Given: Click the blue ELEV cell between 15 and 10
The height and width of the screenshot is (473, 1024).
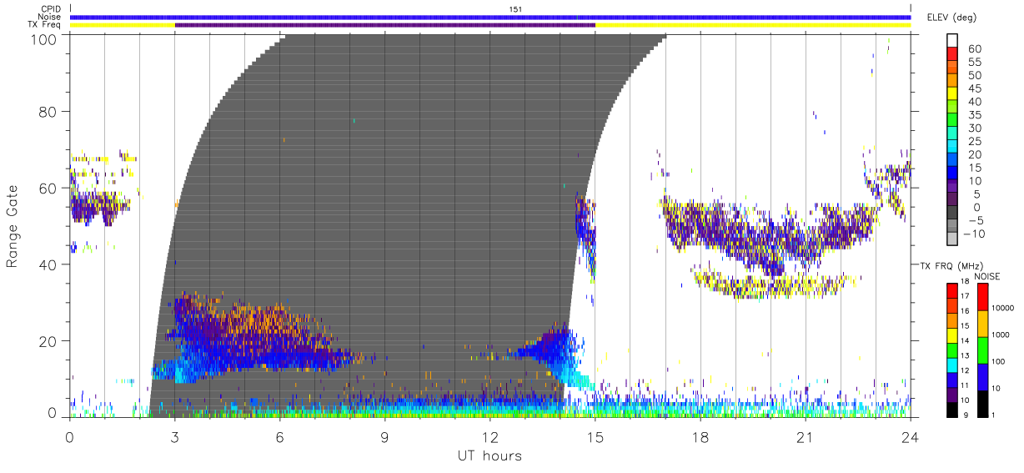Looking at the screenshot, I should click(x=951, y=174).
